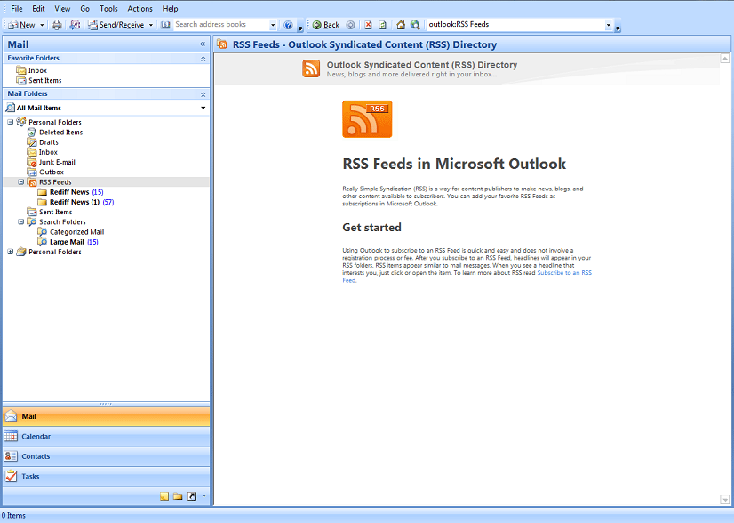The image size is (734, 523).
Task: Open the Shortcuts icon
Action: [x=192, y=496]
